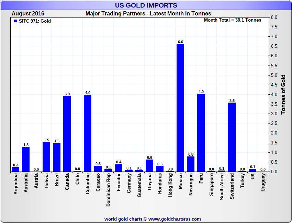
Task: Click the blue SITC 971 legend square
Action: click(15, 21)
